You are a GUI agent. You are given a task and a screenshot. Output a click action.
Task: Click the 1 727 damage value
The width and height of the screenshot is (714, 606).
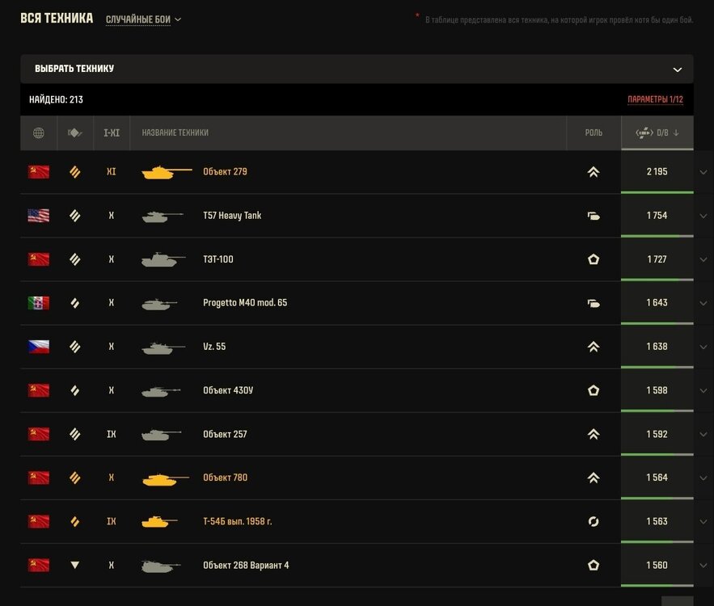coord(657,259)
